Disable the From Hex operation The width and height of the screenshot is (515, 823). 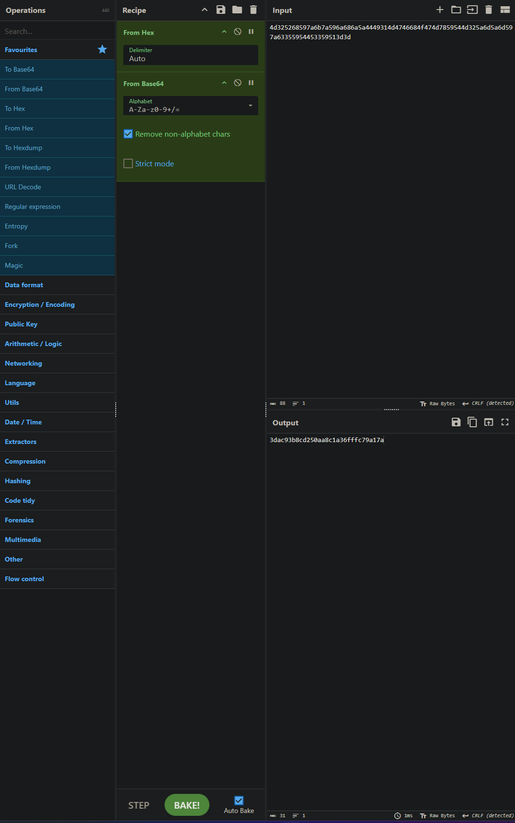tap(238, 32)
